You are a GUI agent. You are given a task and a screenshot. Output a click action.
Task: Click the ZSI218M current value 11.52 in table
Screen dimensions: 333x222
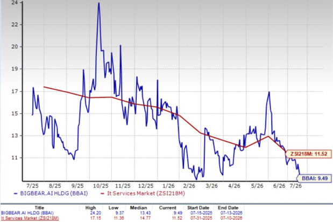pos(177,218)
